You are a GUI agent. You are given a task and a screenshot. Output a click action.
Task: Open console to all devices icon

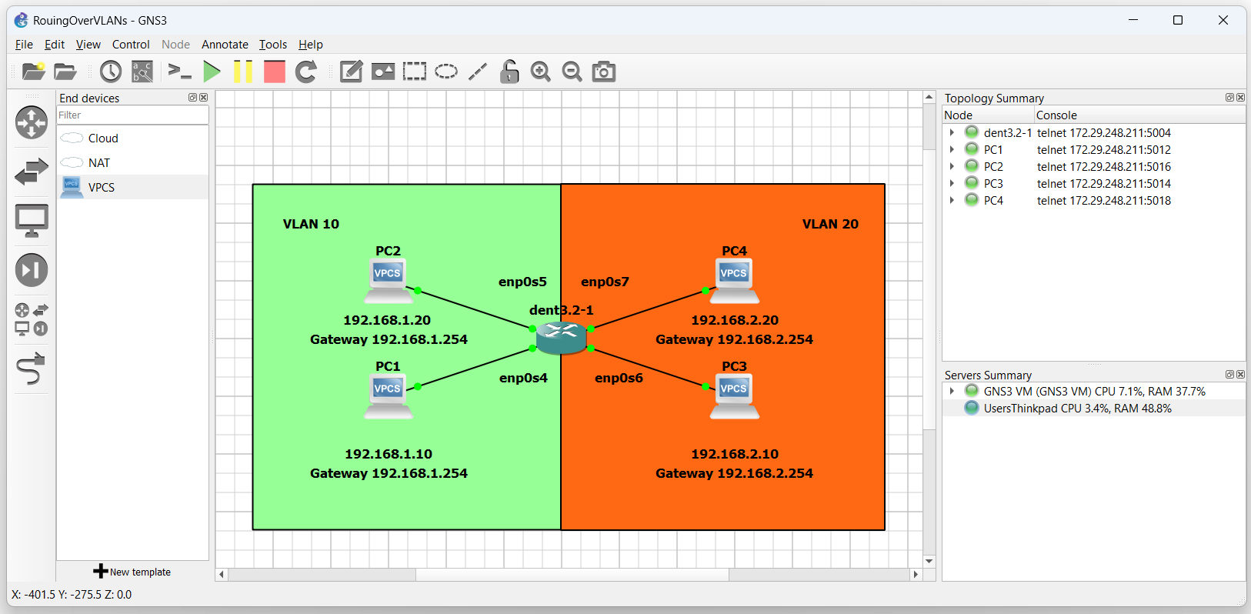[x=179, y=72]
